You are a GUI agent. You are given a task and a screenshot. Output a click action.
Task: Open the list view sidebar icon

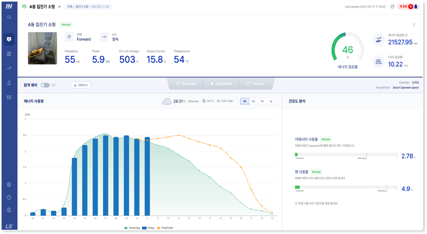coord(9,97)
